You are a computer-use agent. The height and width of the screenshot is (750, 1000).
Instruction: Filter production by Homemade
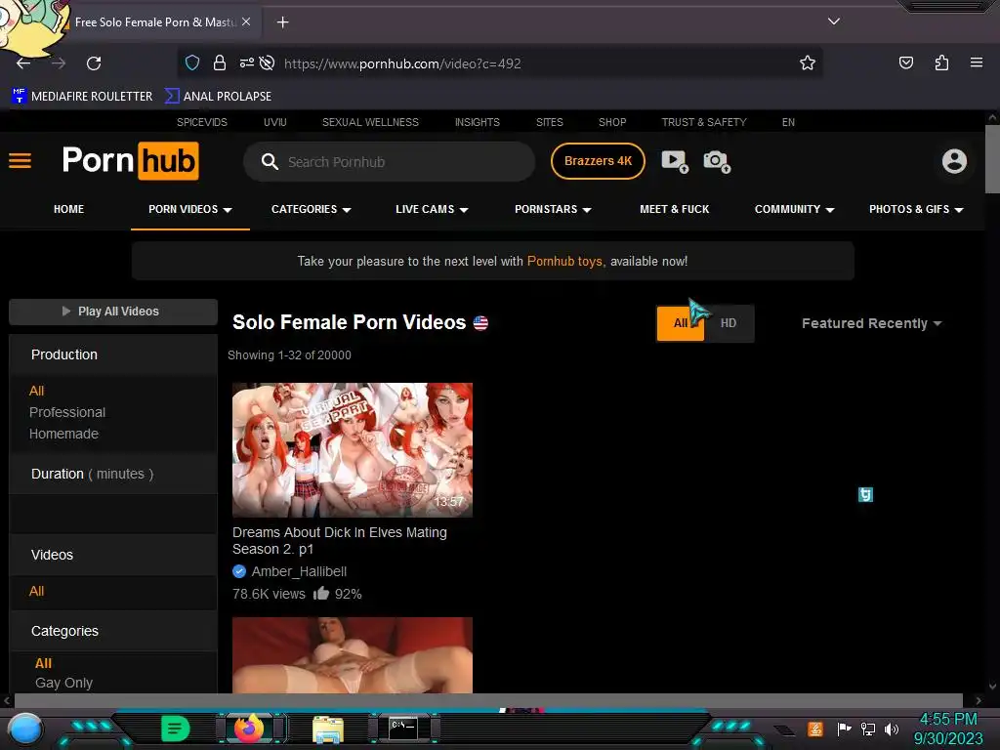63,434
